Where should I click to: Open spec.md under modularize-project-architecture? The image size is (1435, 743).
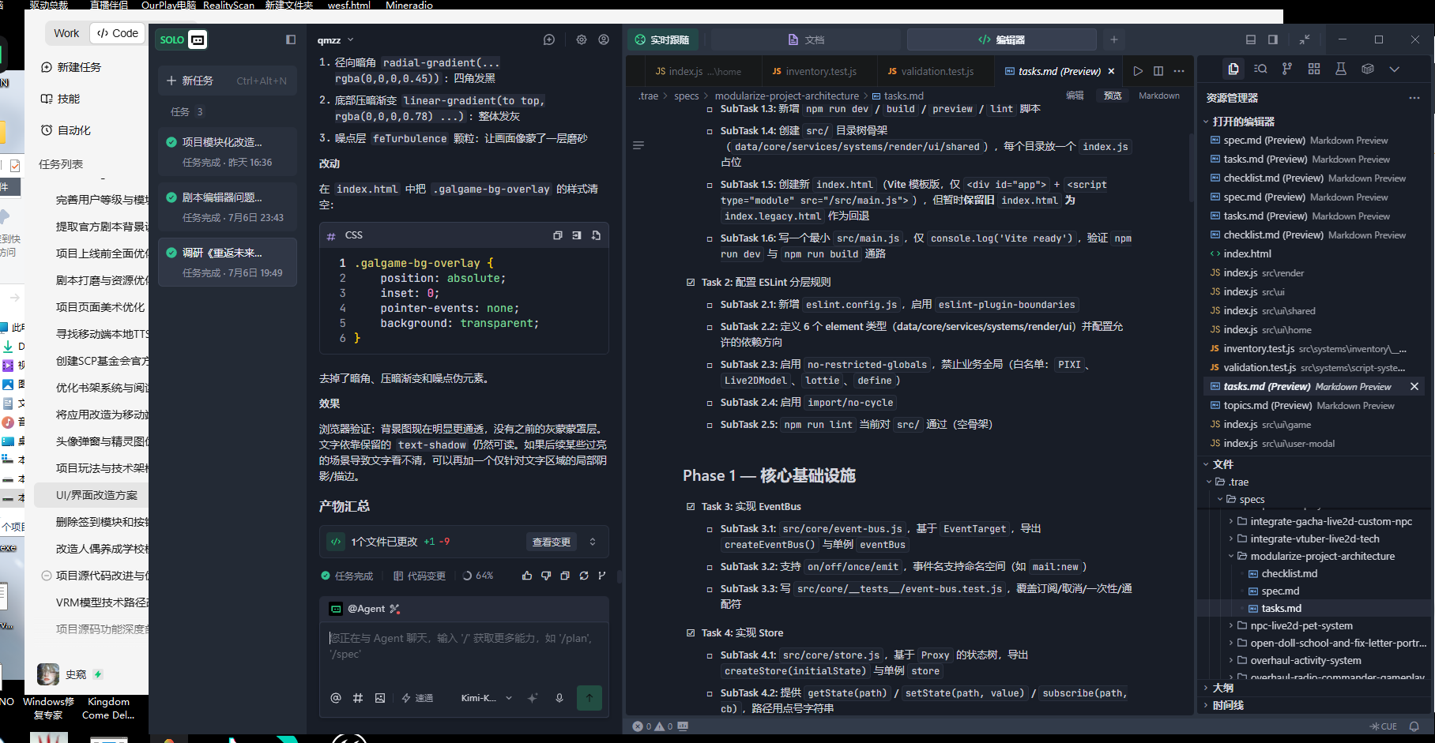1280,591
